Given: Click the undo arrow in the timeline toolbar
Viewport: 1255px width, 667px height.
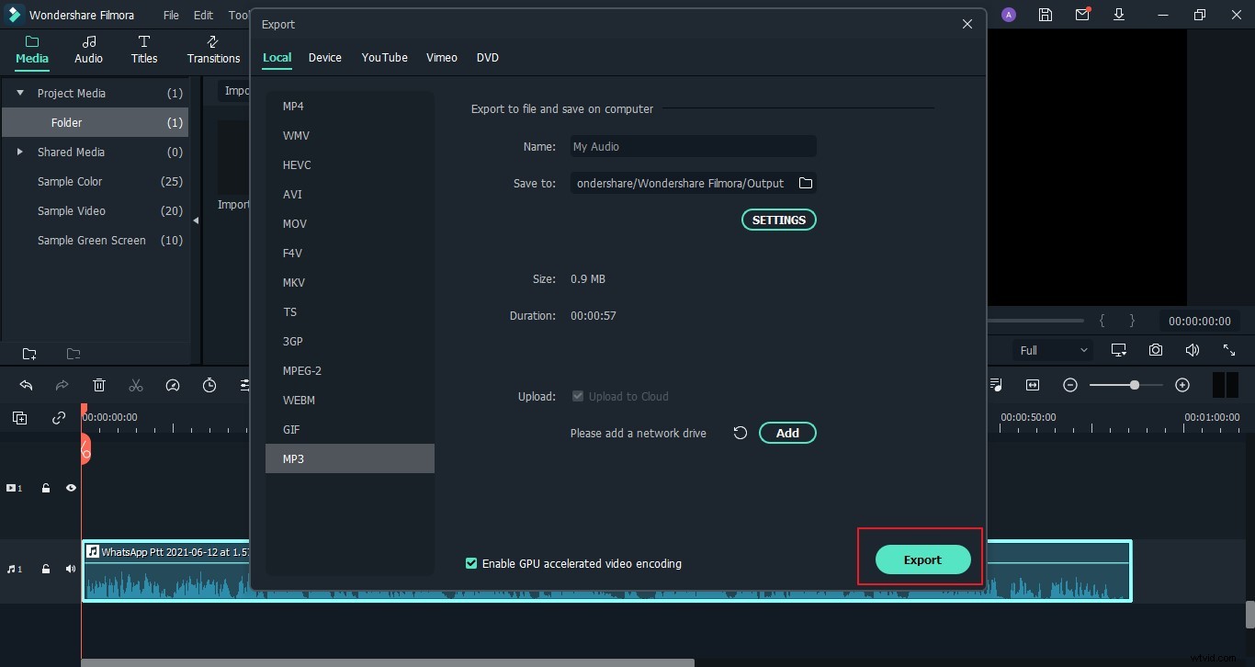Looking at the screenshot, I should [26, 385].
